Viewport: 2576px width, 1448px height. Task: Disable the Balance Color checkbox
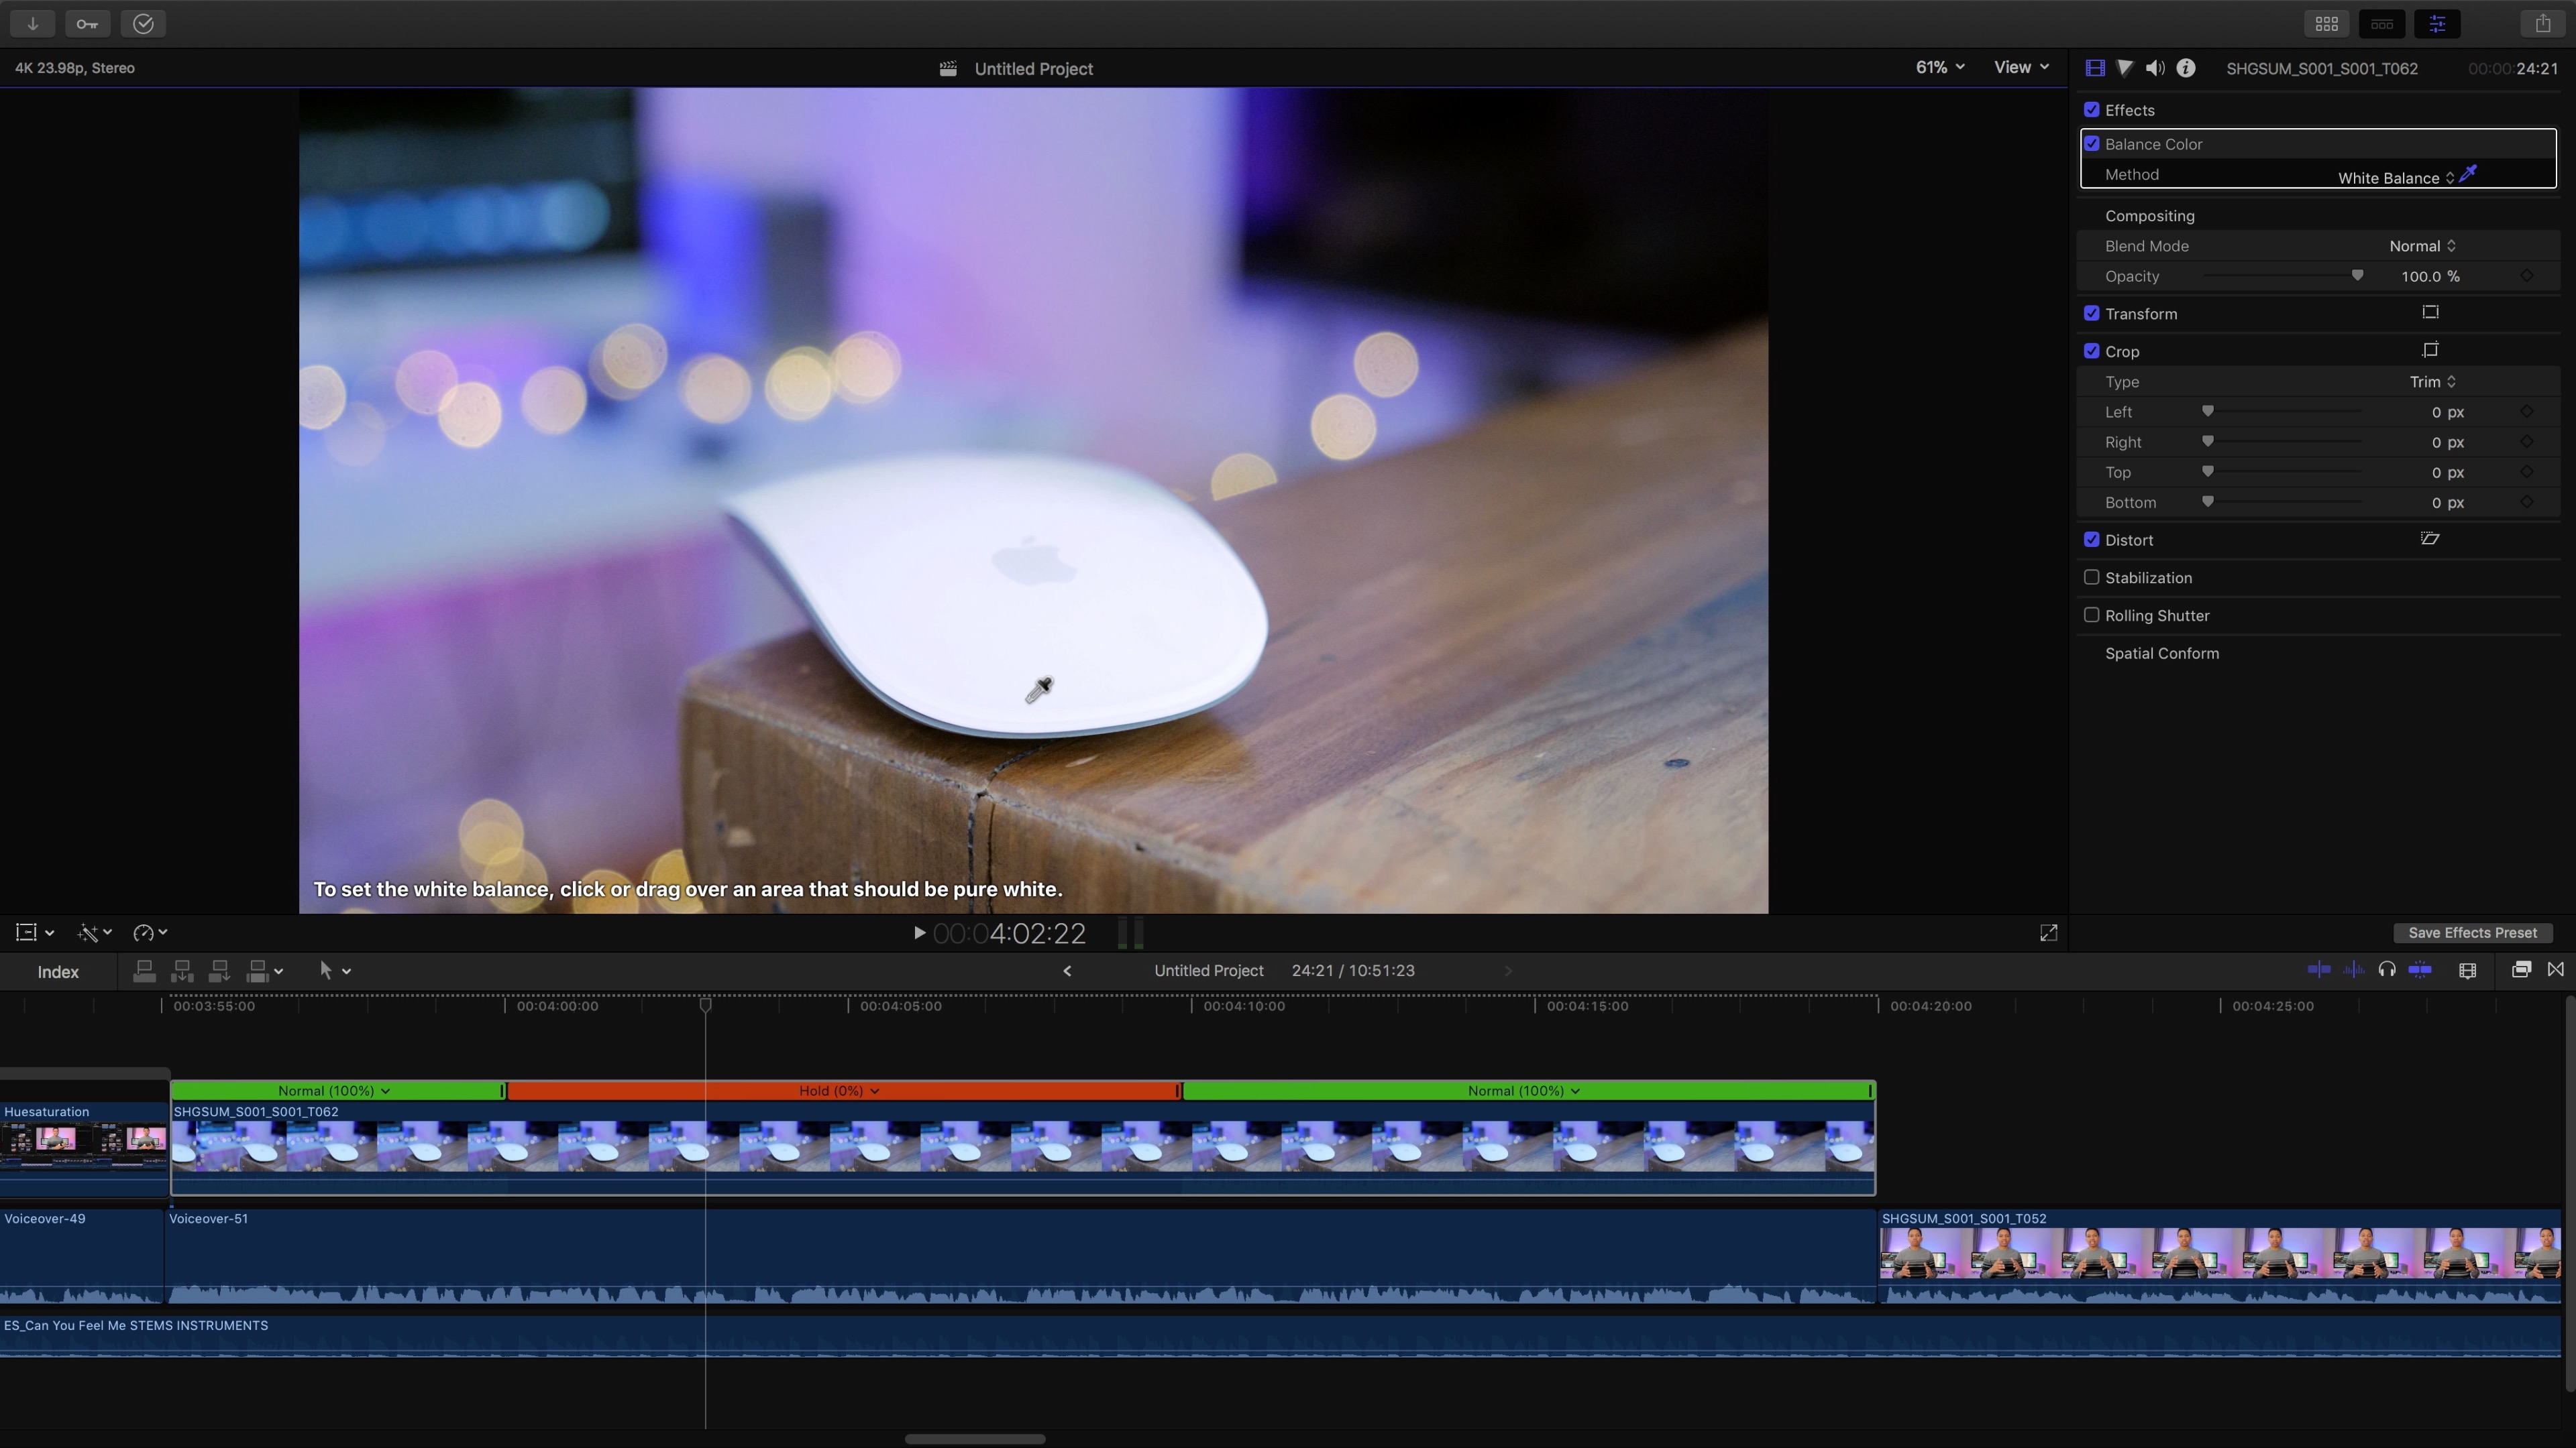tap(2091, 144)
